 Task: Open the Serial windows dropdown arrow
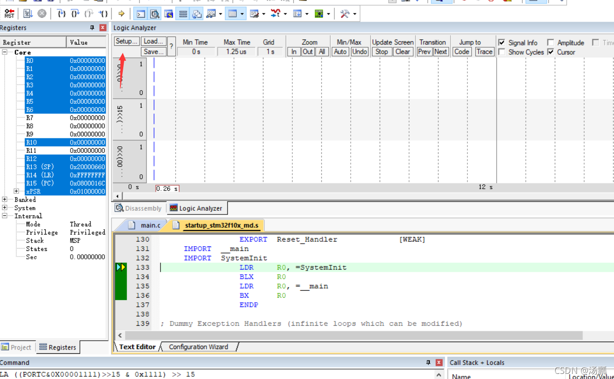(x=264, y=14)
